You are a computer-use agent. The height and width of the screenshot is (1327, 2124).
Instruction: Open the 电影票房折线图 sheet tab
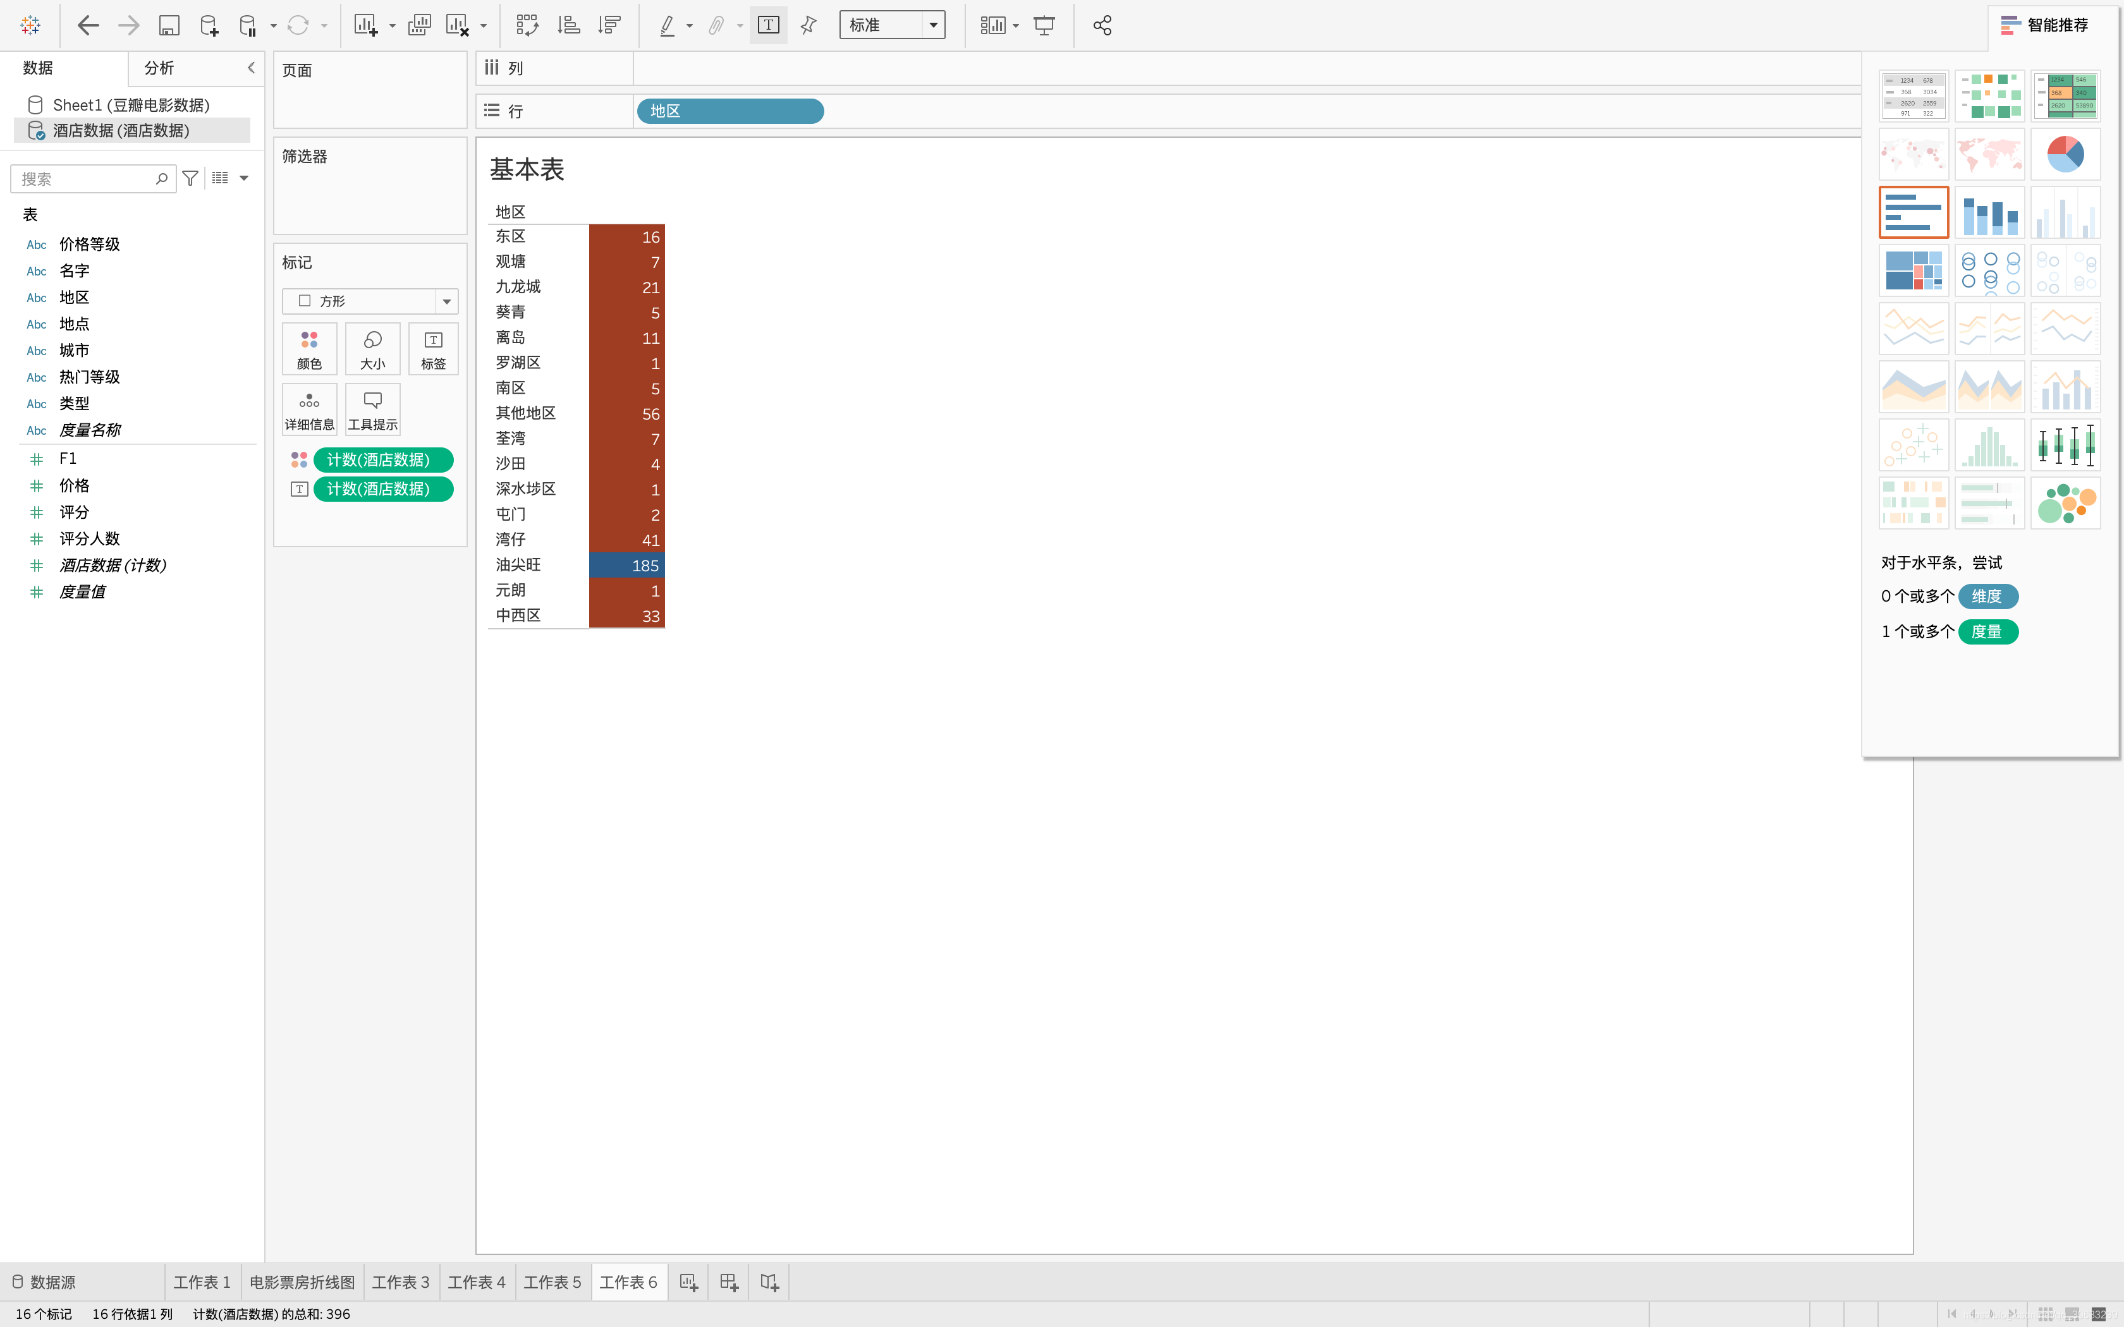[x=302, y=1282]
